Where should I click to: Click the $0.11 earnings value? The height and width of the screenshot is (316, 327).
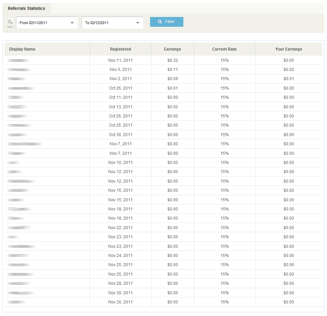click(172, 70)
